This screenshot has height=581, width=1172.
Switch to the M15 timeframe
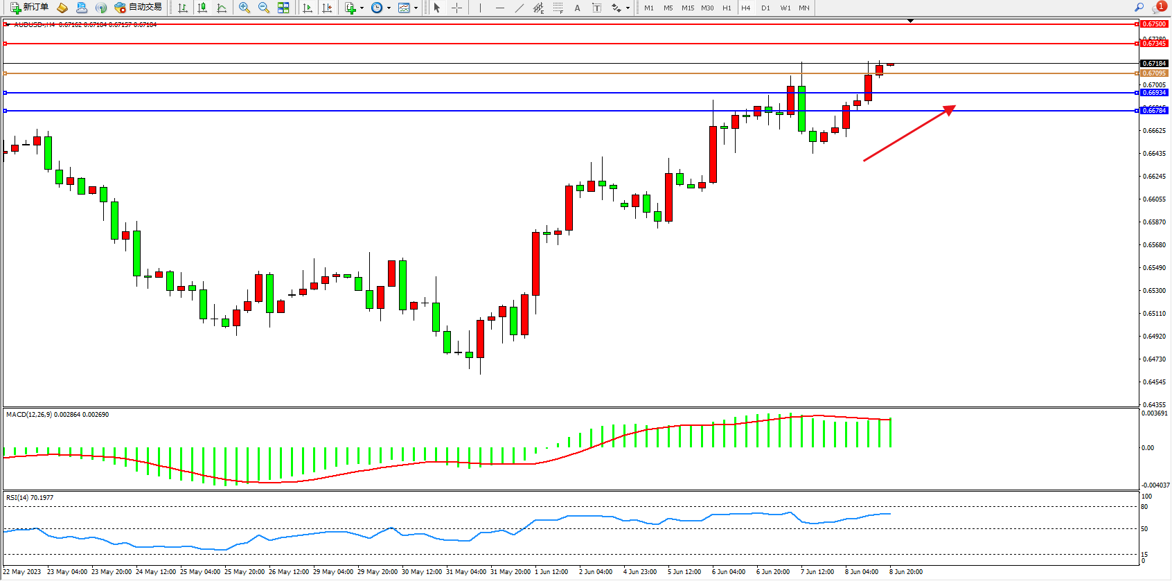coord(687,8)
